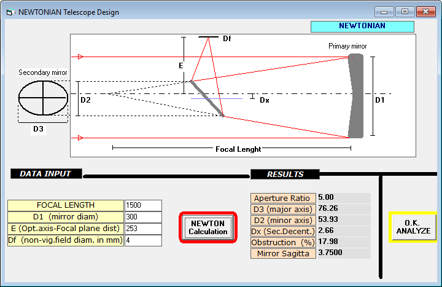
Task: Click the gray diagonal secondary mirror
Action: pyautogui.click(x=207, y=98)
